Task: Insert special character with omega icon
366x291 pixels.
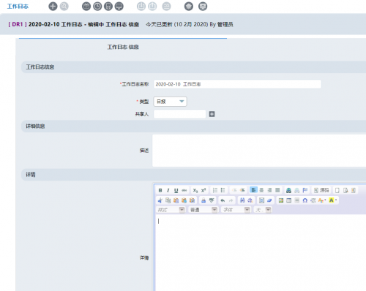Action: pos(305,200)
